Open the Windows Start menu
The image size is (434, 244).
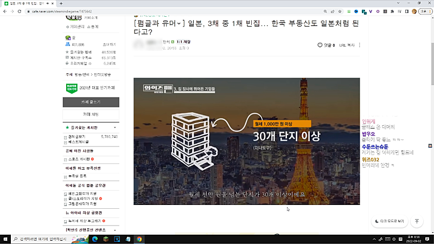point(5,239)
